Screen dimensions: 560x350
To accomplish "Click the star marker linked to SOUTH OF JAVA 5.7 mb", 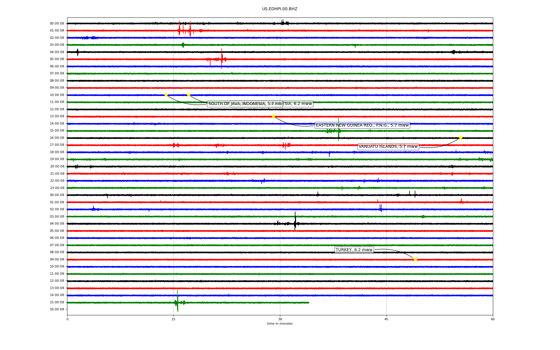I will pyautogui.click(x=166, y=95).
